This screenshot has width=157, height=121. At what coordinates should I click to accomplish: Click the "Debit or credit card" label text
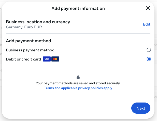click(x=23, y=59)
